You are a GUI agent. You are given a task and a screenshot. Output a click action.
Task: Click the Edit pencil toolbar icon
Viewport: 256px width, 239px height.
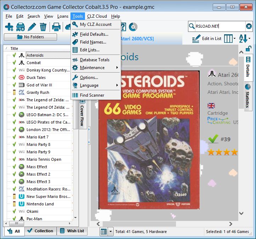pos(32,27)
